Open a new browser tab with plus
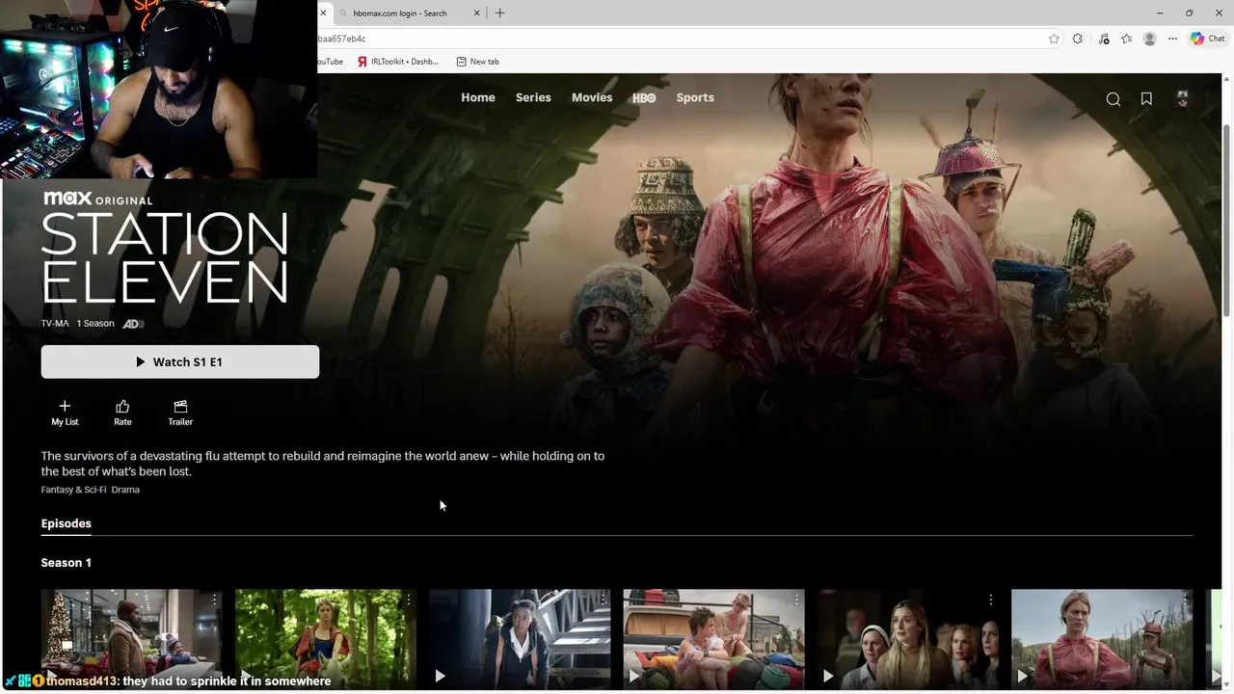The image size is (1234, 694). 499,13
